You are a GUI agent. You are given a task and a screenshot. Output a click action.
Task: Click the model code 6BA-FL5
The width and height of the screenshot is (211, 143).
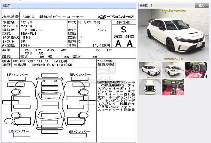click(x=29, y=33)
